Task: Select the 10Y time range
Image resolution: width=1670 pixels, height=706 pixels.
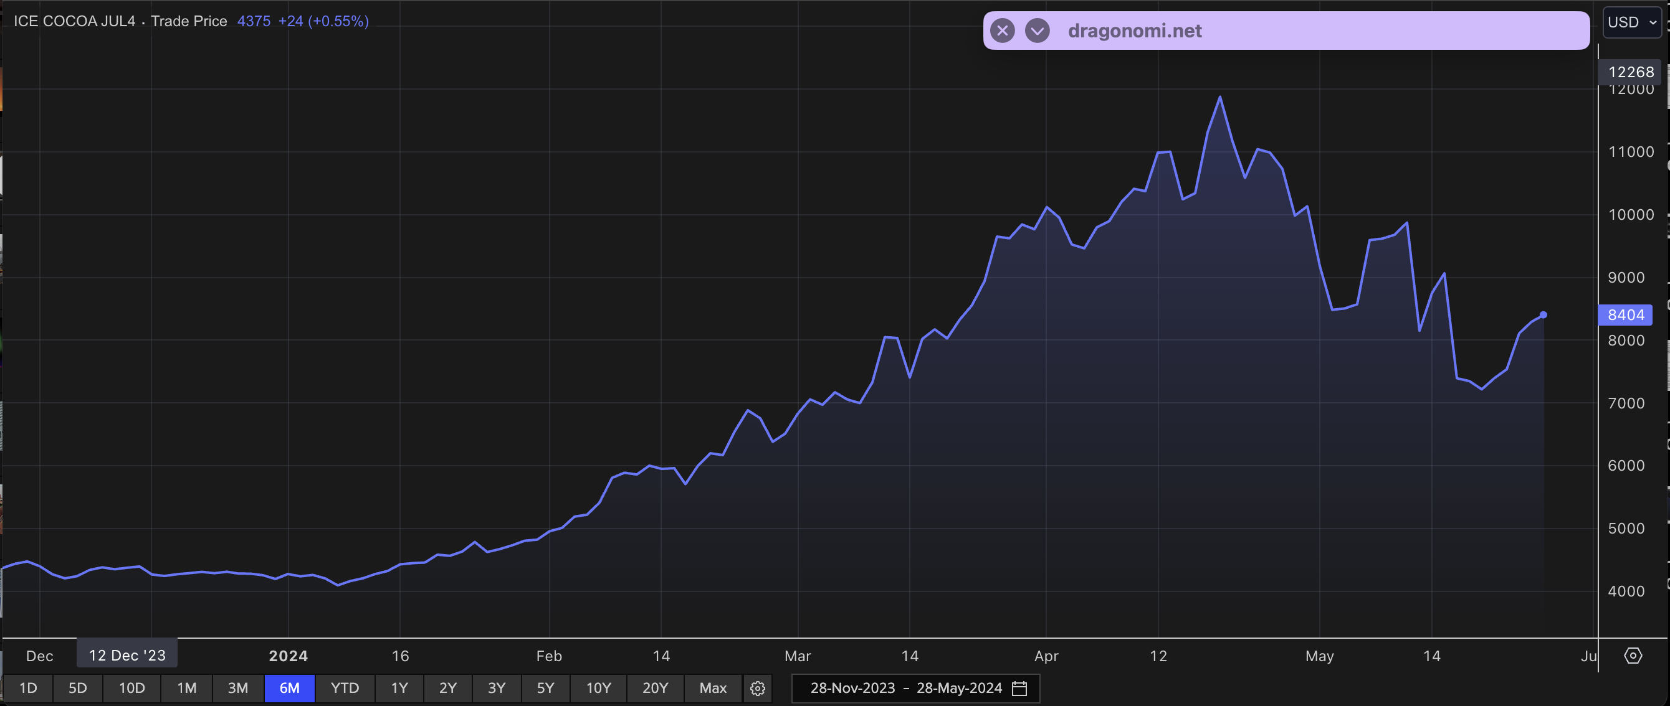Action: (x=598, y=688)
